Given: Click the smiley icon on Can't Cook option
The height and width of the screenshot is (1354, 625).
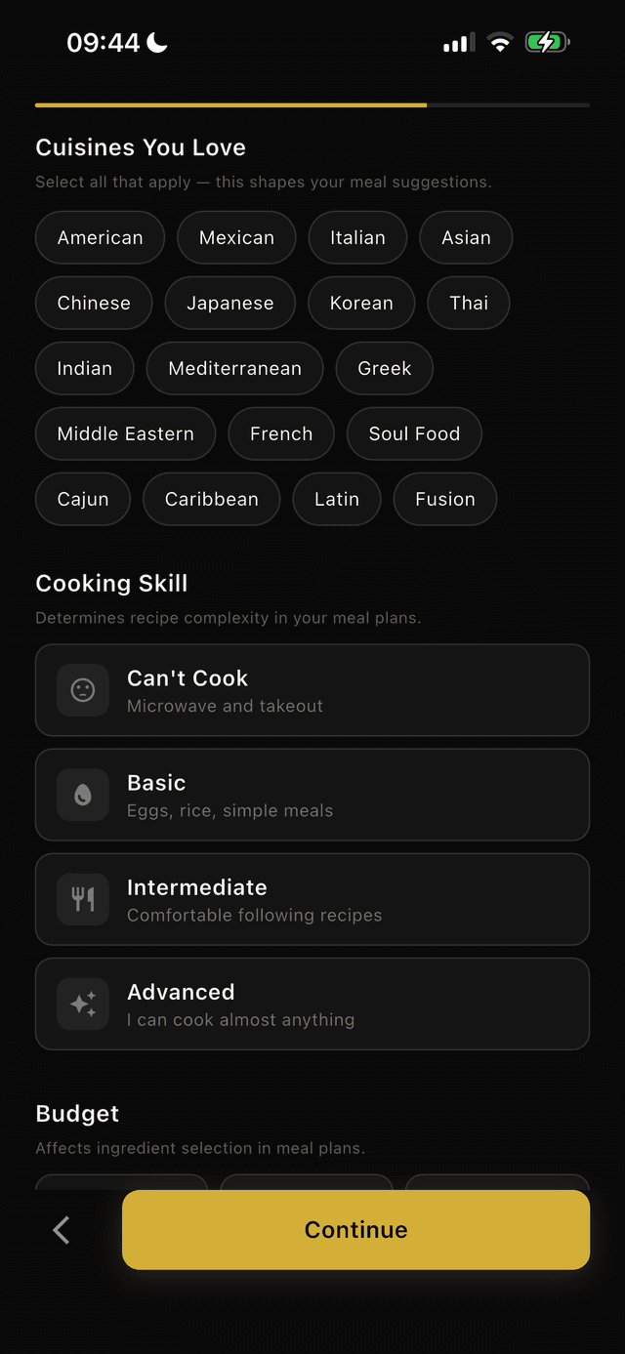Looking at the screenshot, I should (x=83, y=689).
